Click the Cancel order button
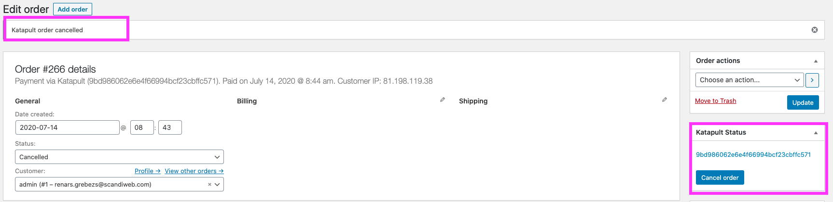 point(720,178)
